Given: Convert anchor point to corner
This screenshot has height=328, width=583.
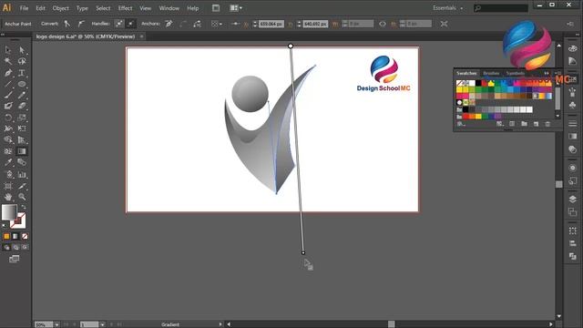Looking at the screenshot, I should tap(66, 24).
